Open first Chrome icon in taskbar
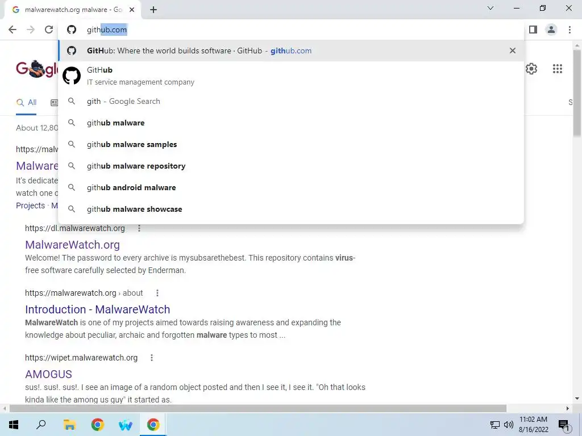The width and height of the screenshot is (582, 436). click(98, 425)
